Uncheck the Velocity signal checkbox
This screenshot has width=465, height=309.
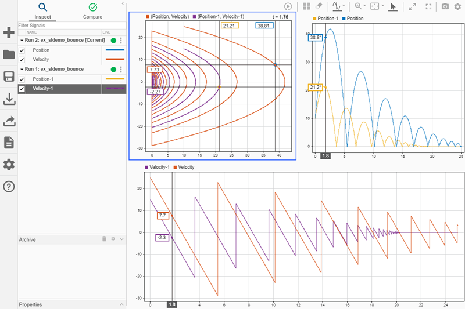22,59
